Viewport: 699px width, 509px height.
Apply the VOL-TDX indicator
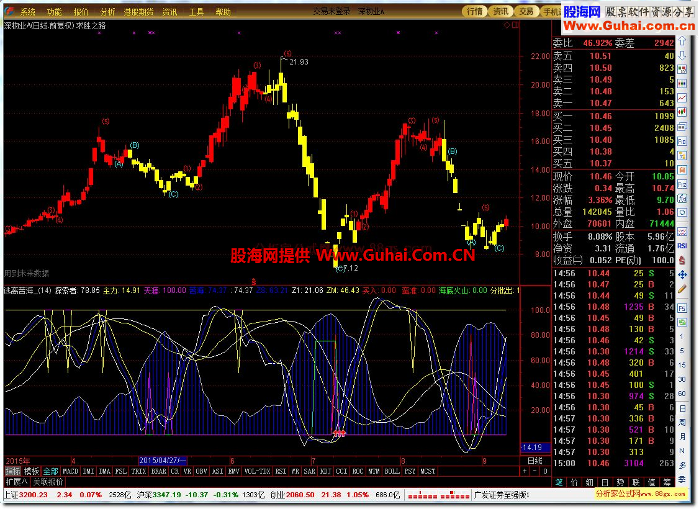(x=257, y=471)
